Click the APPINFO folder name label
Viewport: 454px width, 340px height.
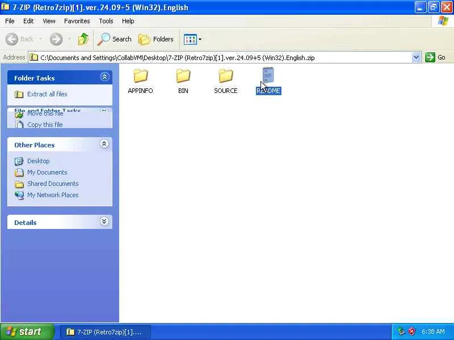[140, 91]
